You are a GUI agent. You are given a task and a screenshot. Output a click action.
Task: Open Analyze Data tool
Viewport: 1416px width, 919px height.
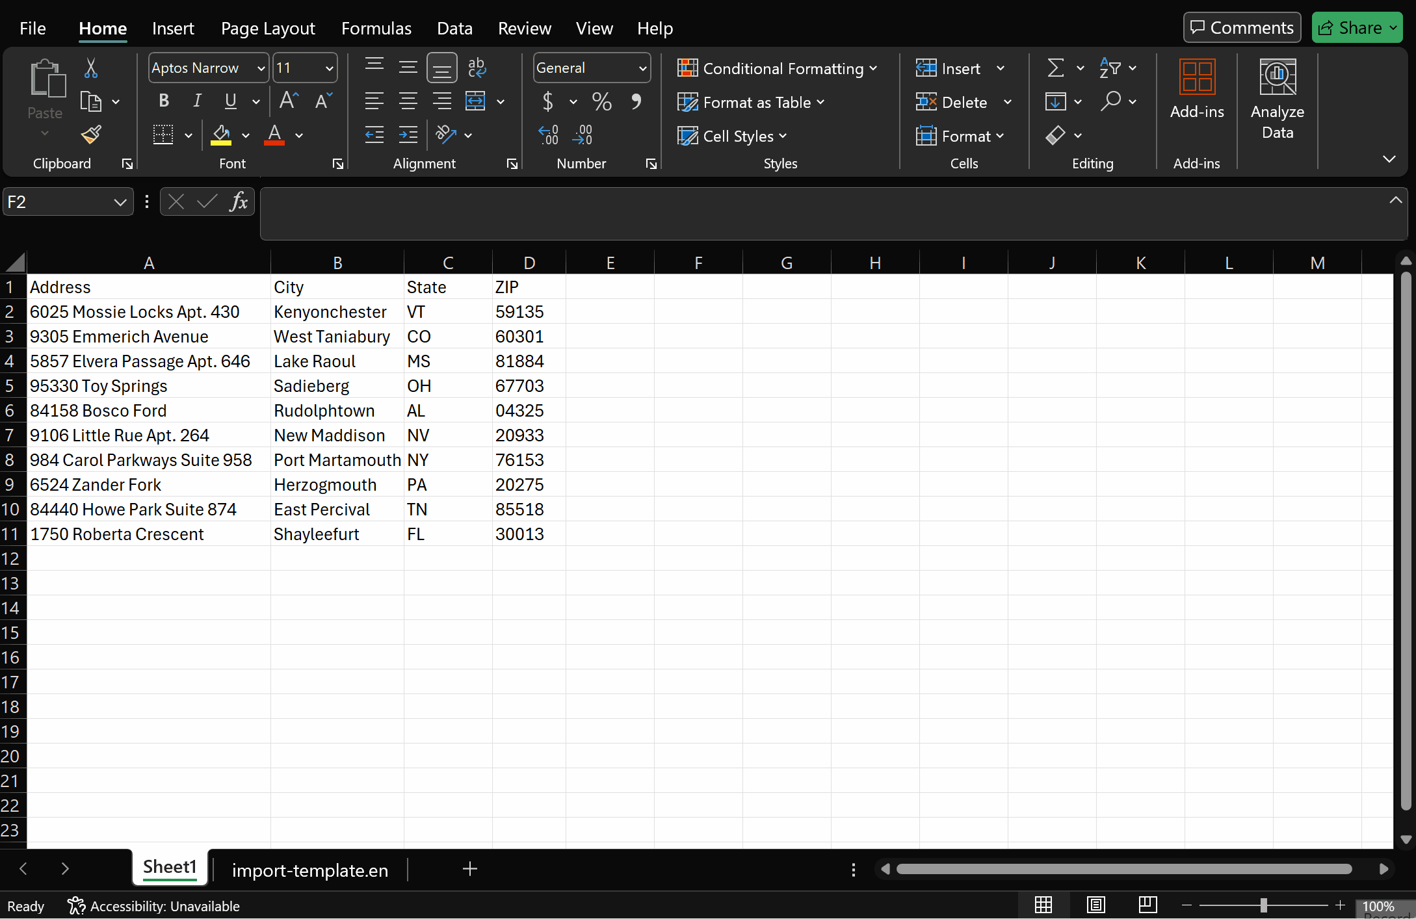point(1277,99)
